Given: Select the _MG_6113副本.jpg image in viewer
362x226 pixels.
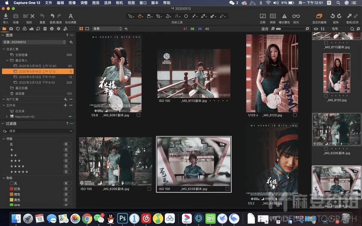Looking at the screenshot, I should (194, 73).
